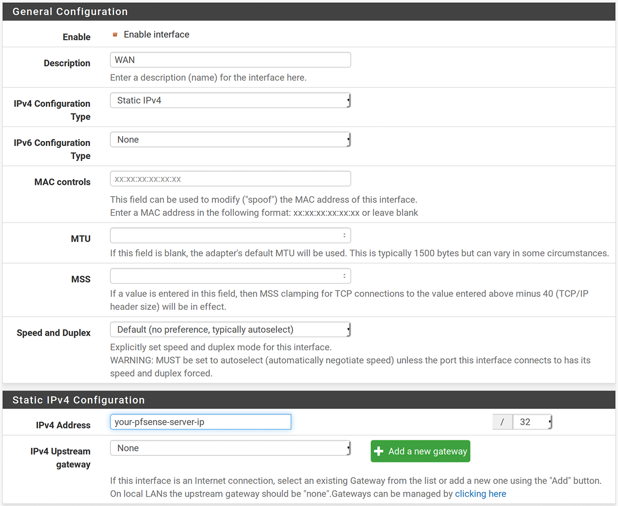Screen dimensions: 618x506
Task: Re-enable the interface via its checkbox
Action: (115, 34)
